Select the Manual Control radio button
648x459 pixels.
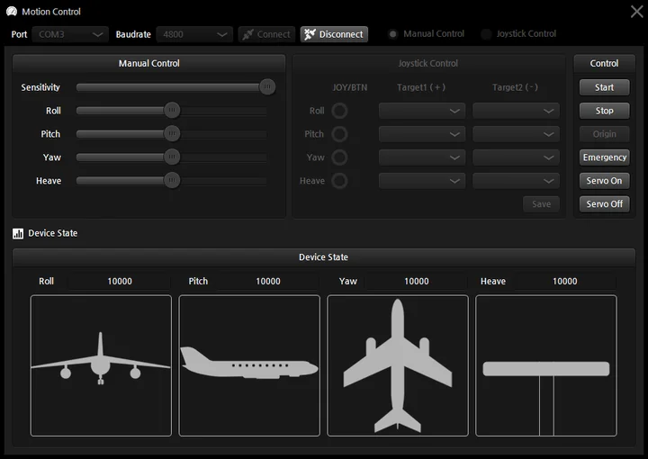(393, 34)
